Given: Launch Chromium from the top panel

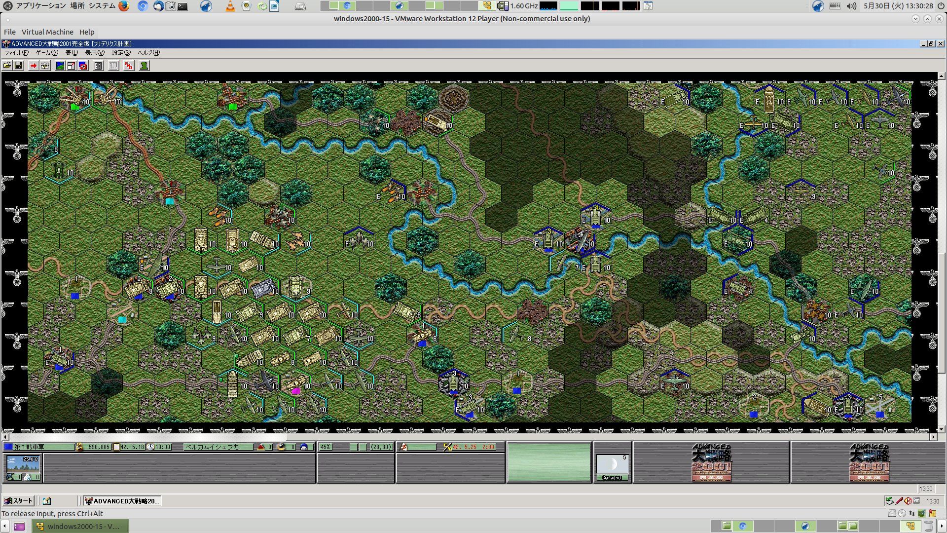Looking at the screenshot, I should tap(143, 6).
